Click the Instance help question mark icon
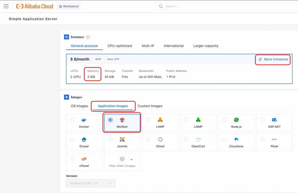 [88, 37]
